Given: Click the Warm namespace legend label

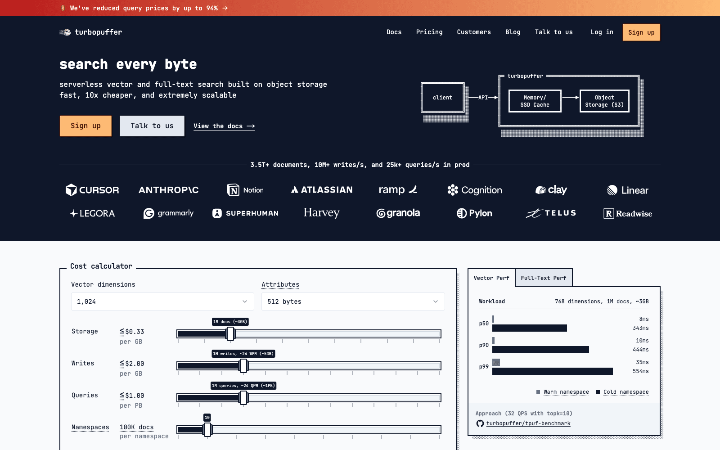Looking at the screenshot, I should pyautogui.click(x=566, y=392).
